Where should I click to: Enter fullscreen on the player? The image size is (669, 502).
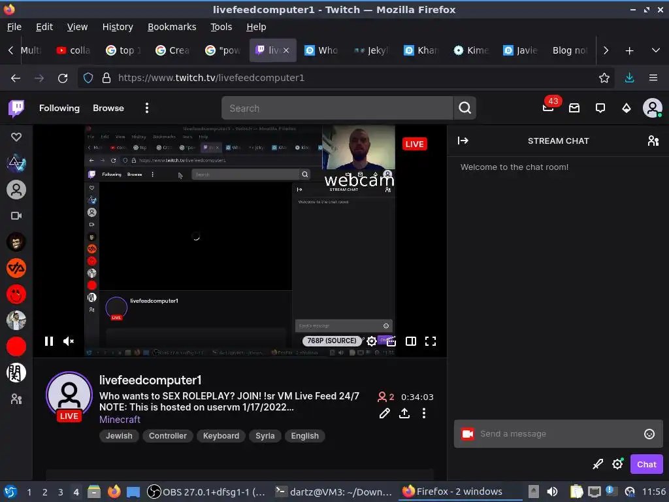tap(431, 341)
